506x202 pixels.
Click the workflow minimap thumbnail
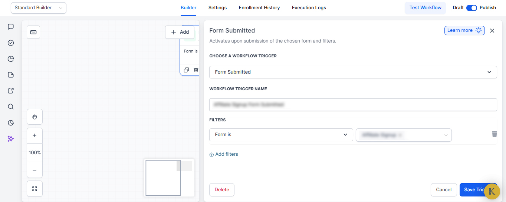coord(169,178)
